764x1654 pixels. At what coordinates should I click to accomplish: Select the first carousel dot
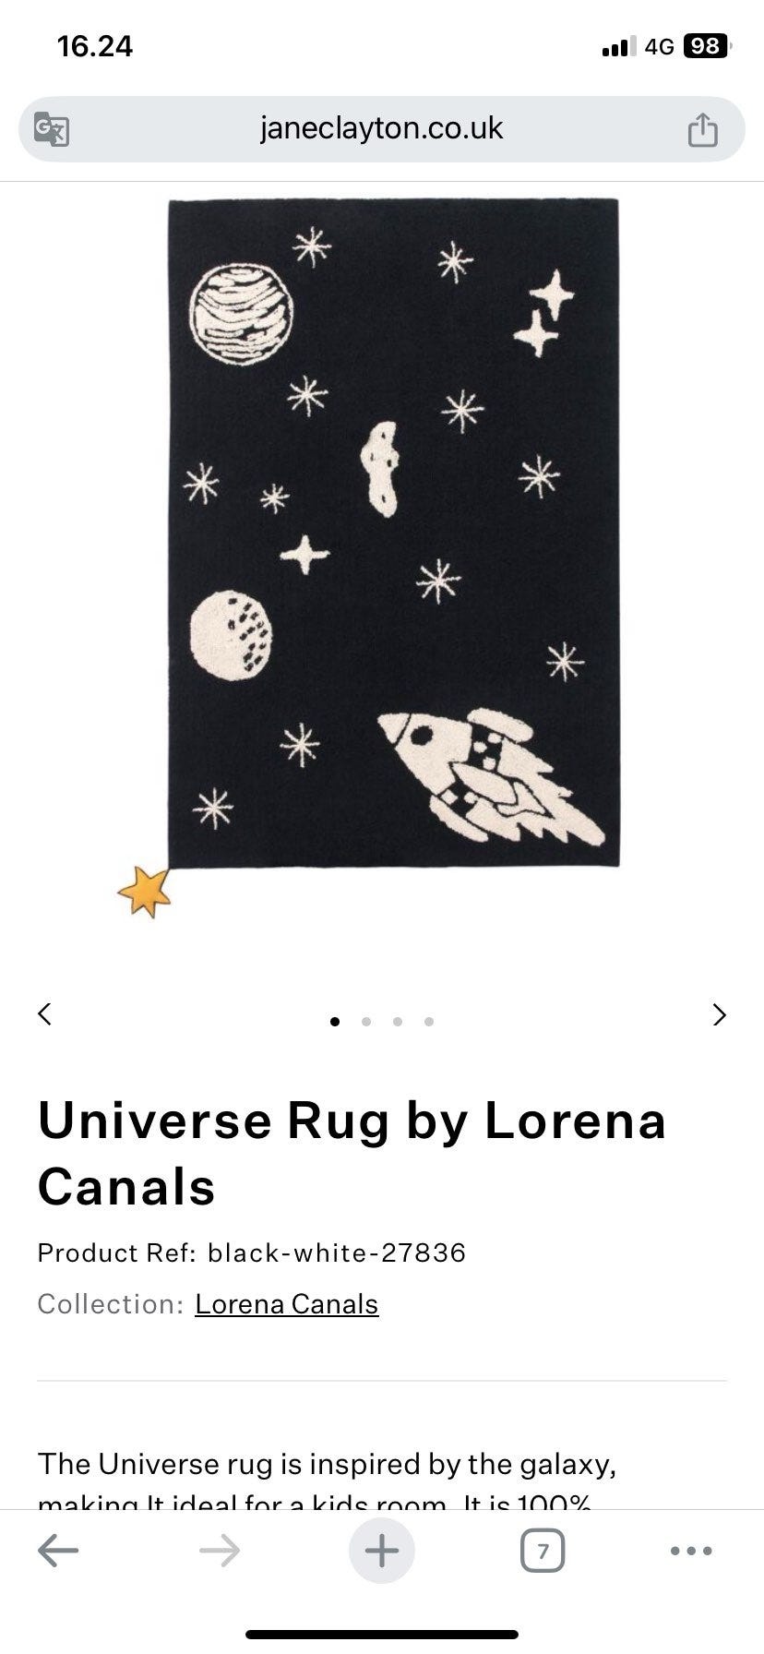(x=335, y=1021)
